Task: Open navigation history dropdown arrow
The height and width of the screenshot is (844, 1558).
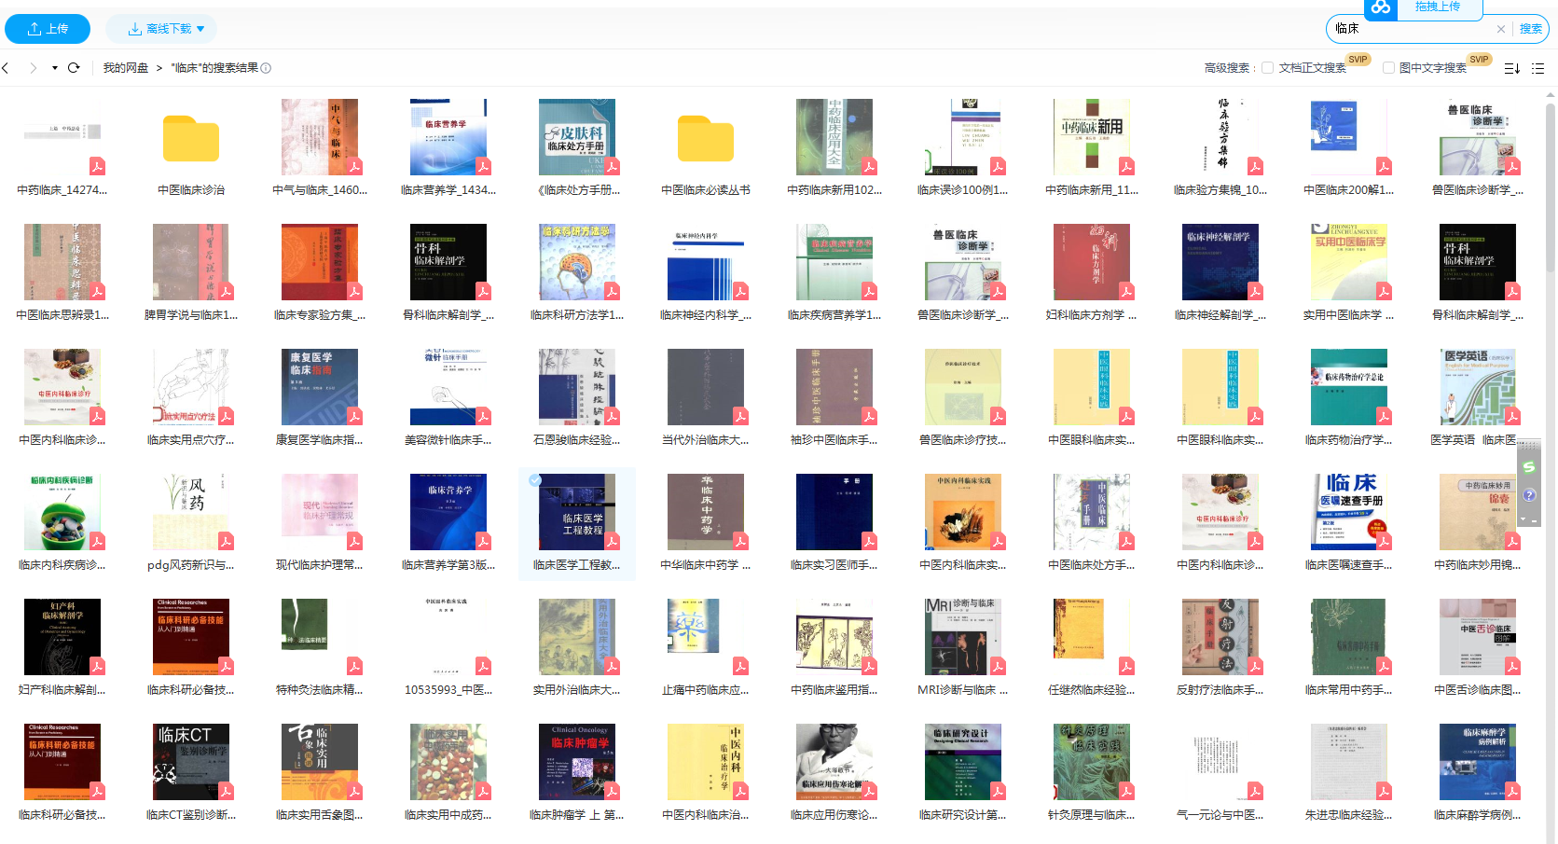Action: click(x=54, y=68)
